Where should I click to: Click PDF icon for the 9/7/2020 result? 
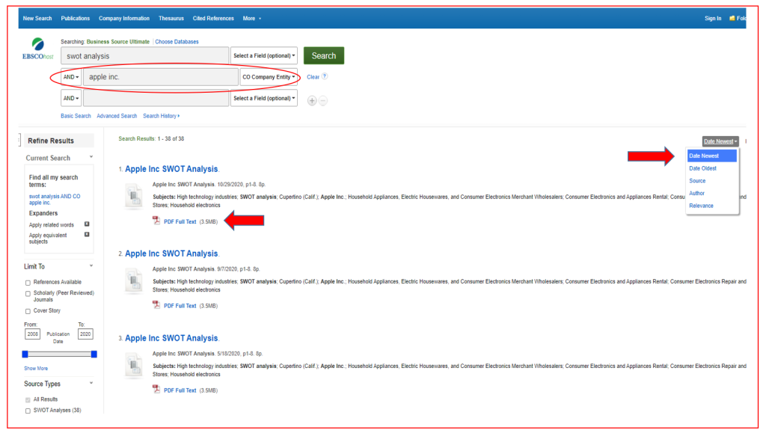[156, 305]
